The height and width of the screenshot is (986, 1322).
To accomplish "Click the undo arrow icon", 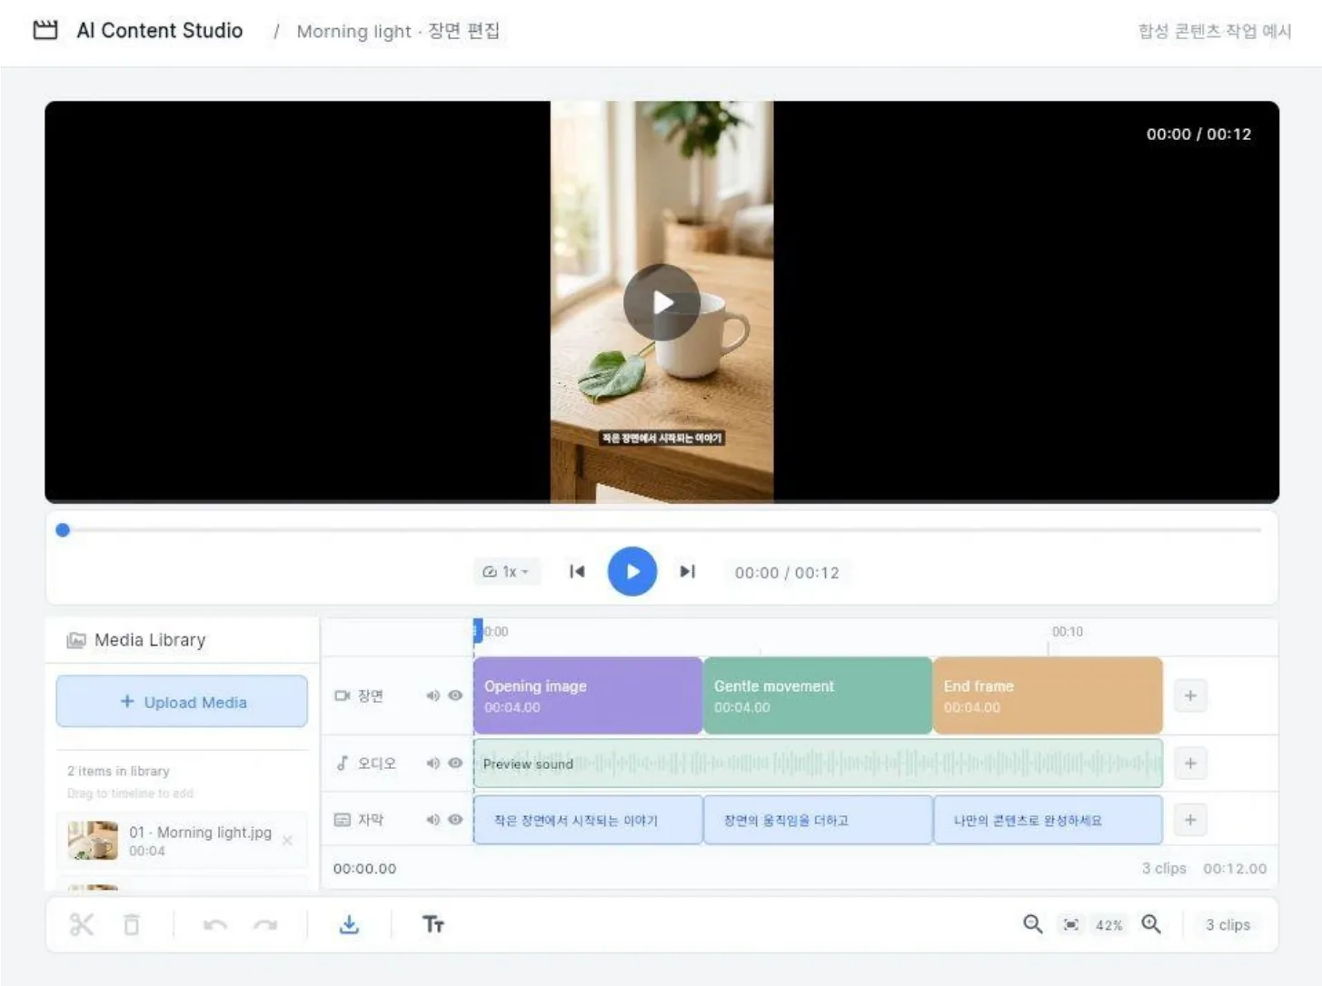I will (215, 924).
